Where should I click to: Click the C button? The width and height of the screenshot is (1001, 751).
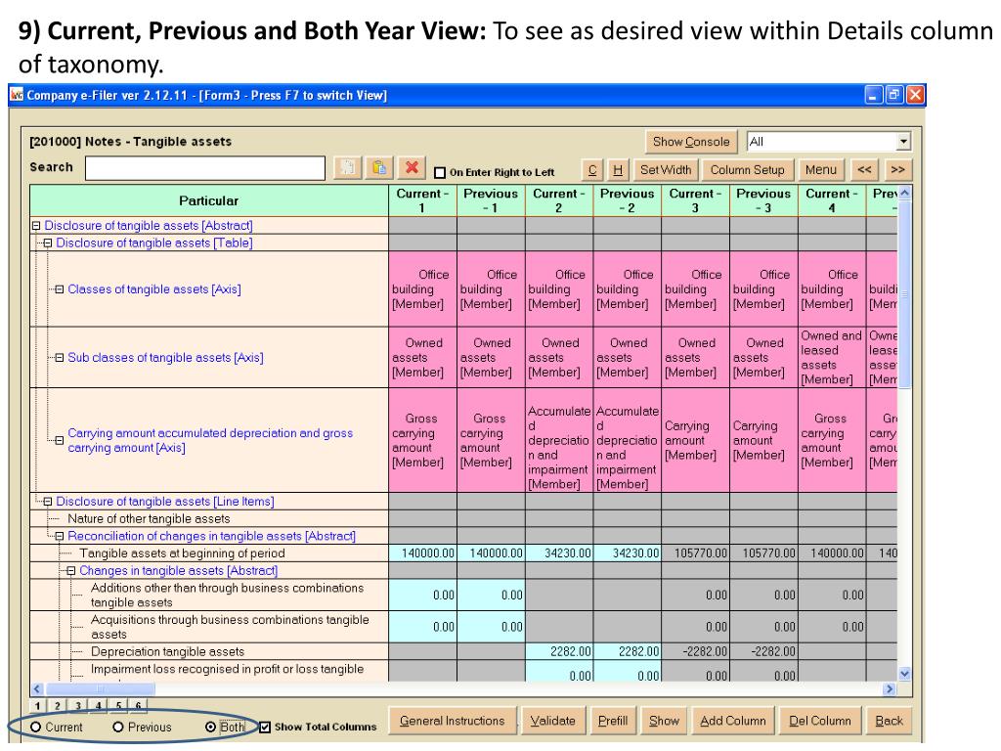tap(591, 170)
